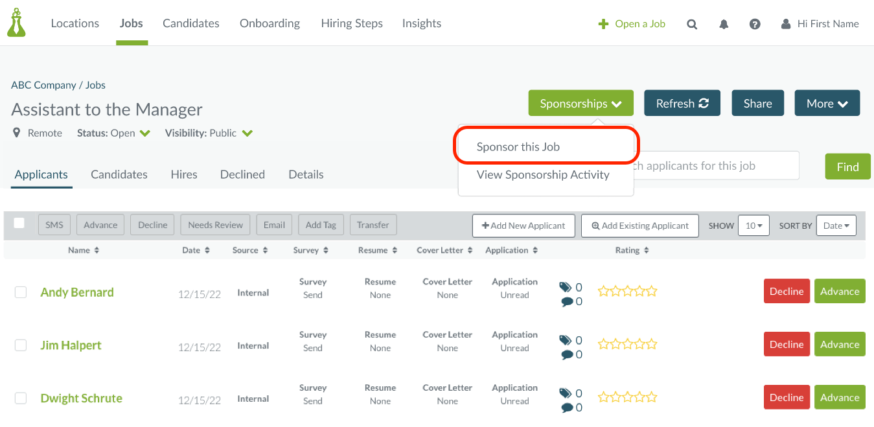Click the user profile icon
The width and height of the screenshot is (874, 427).
tap(786, 24)
